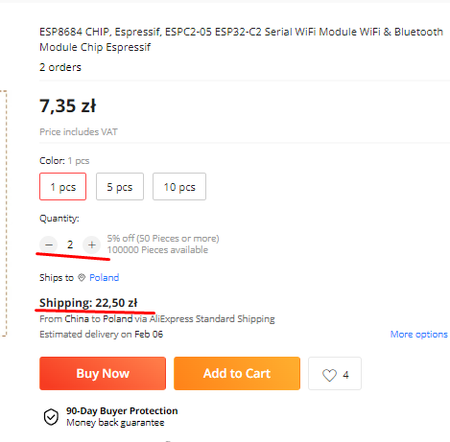Select the 1 pcs option

[x=62, y=187]
